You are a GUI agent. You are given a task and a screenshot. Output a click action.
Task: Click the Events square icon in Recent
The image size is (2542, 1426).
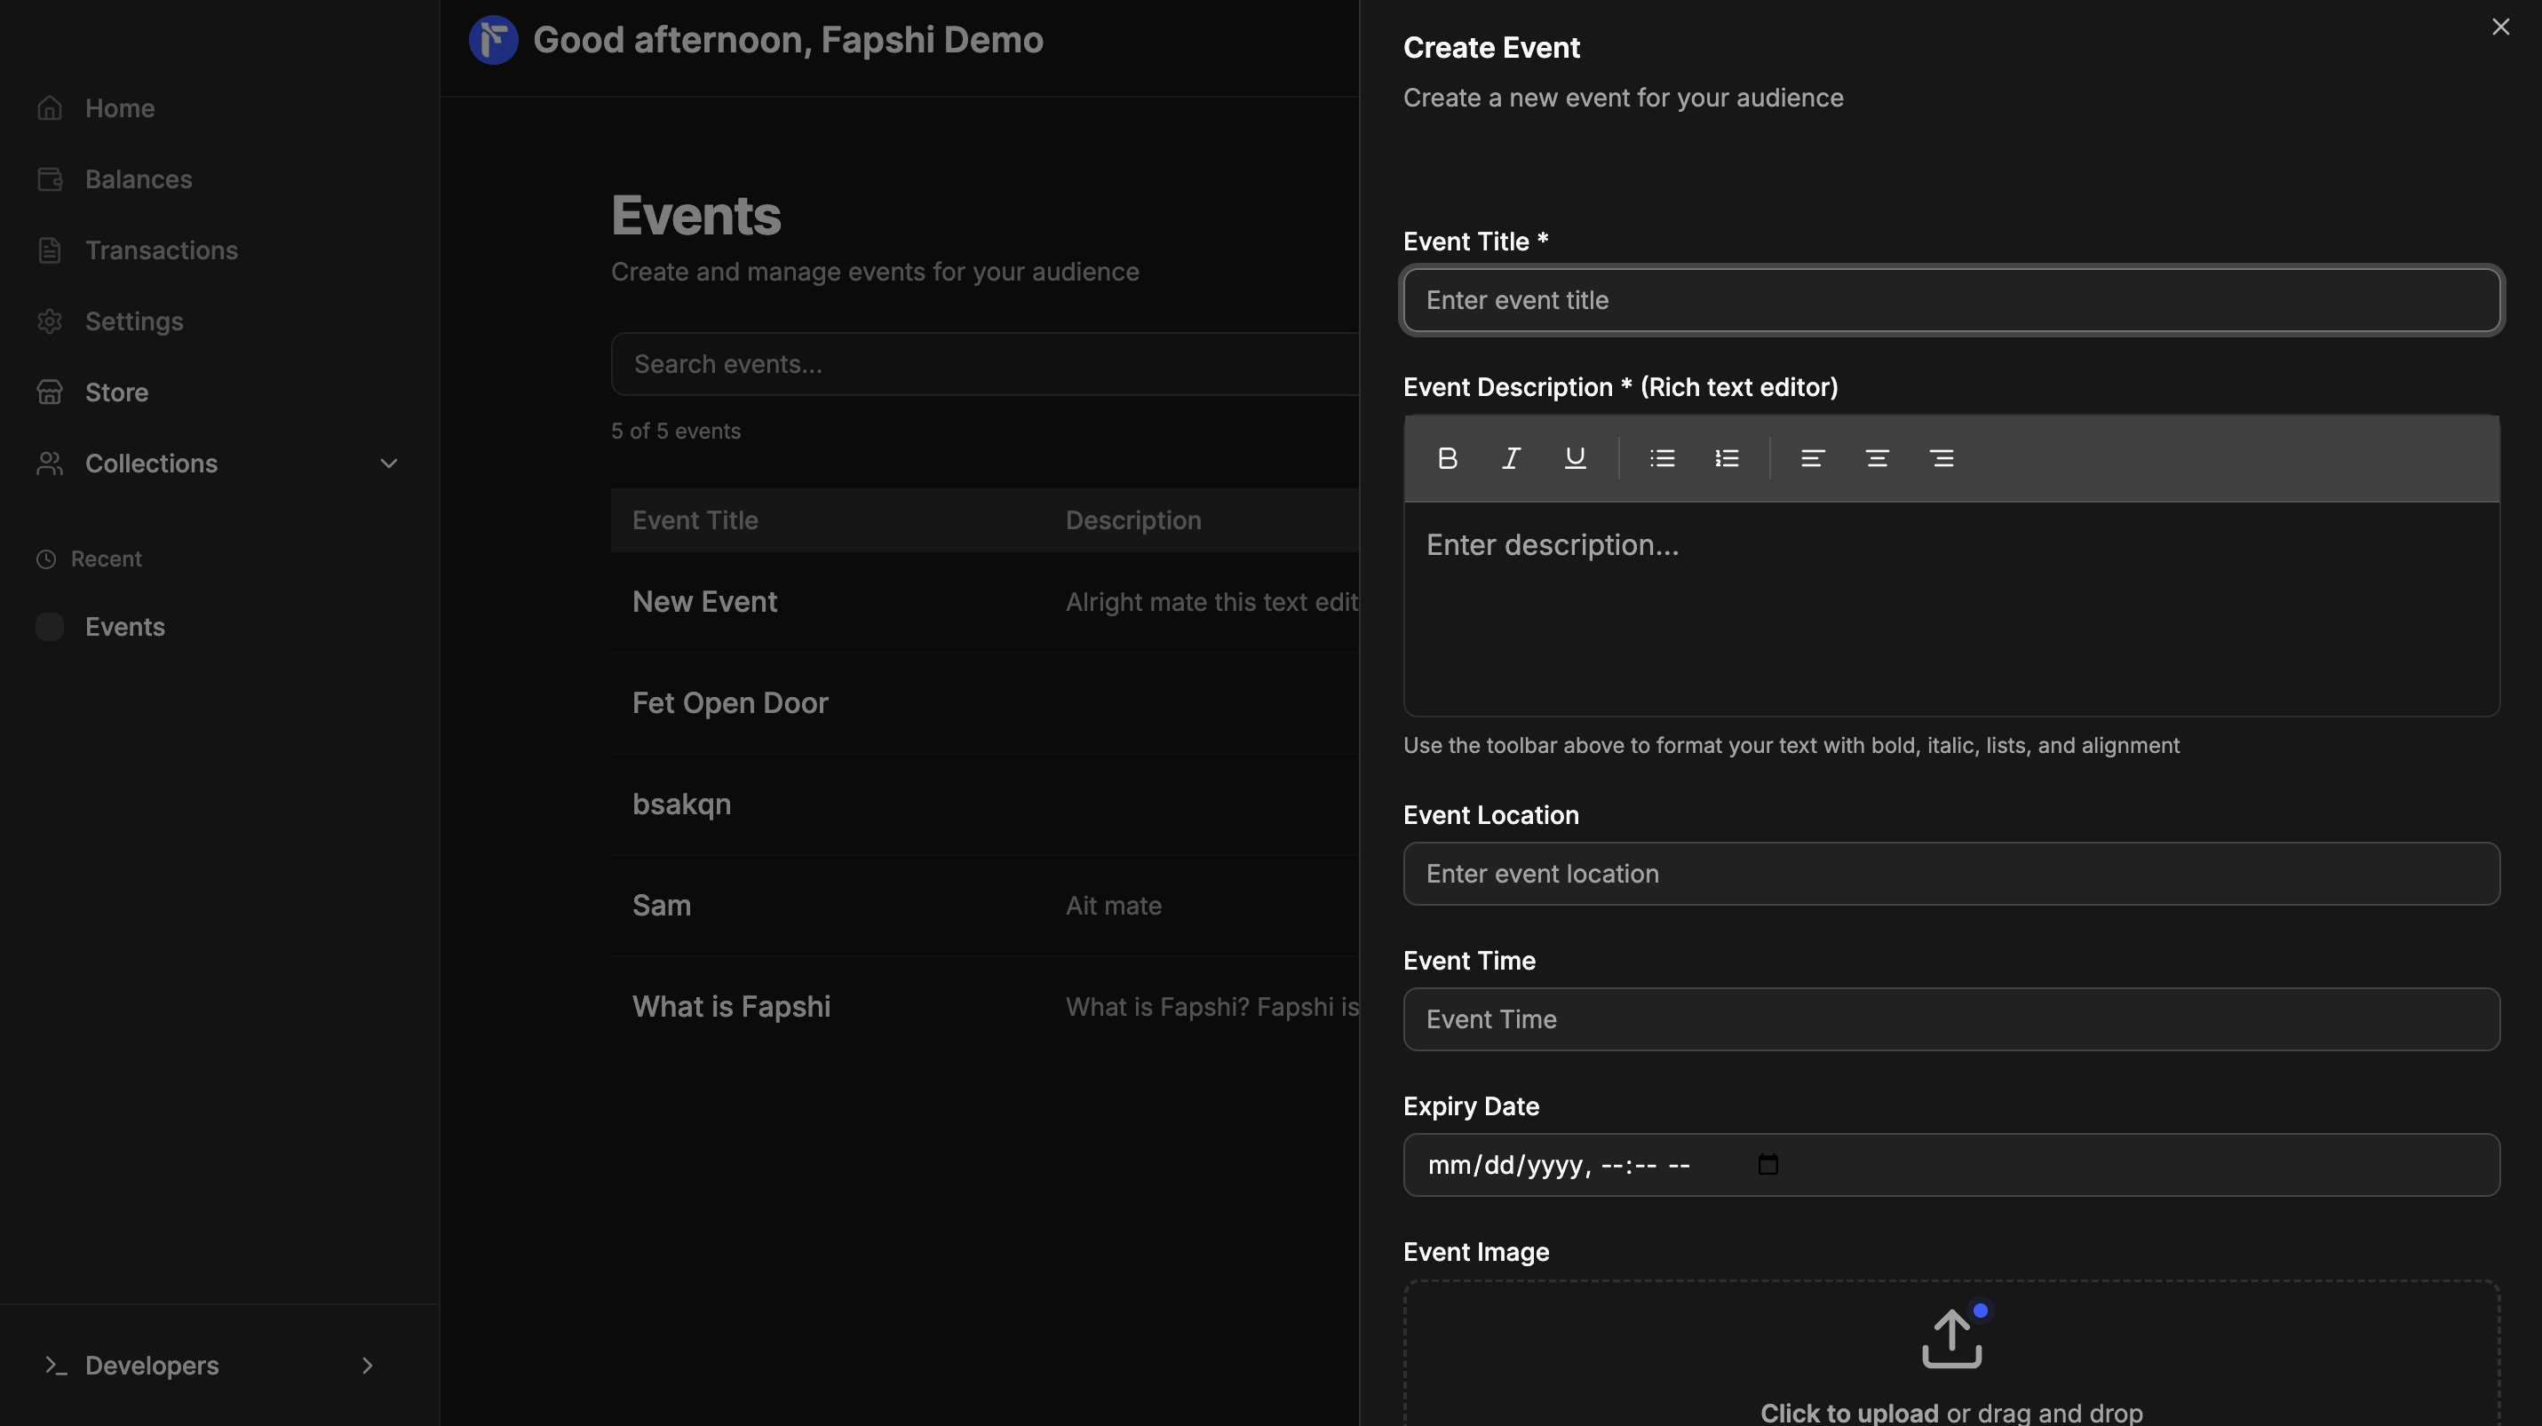coord(50,627)
